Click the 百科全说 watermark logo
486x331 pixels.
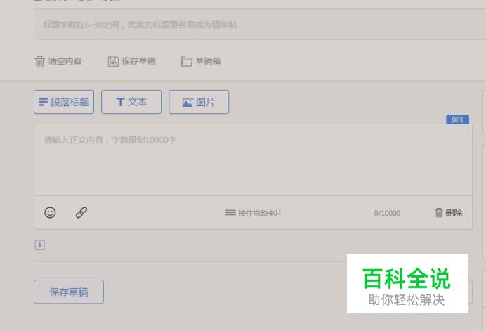point(407,284)
